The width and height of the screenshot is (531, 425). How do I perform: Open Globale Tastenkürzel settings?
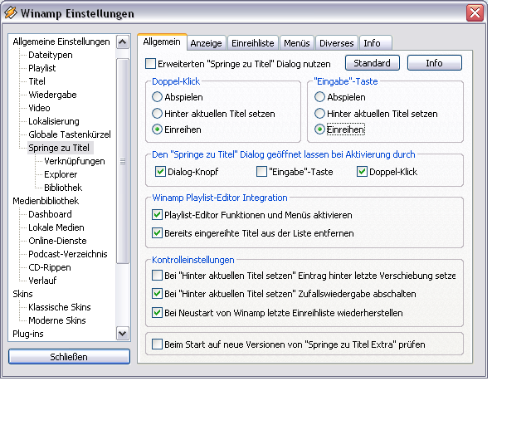[x=70, y=134]
